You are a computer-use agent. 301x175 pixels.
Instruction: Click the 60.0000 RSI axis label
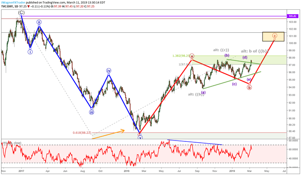pos(293,149)
